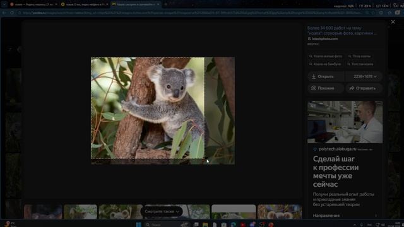Image resolution: width=404 pixels, height=227 pixels.
Task: Expand the 'Направления' row in the ad
Action: (345, 216)
